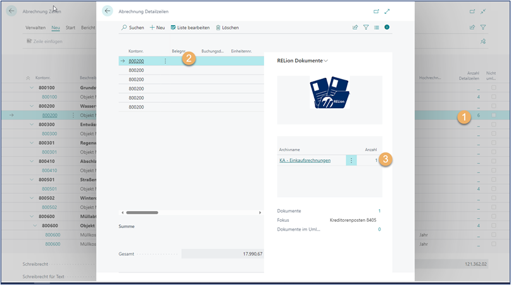Click Liste bearbeiten in the toolbar
Screen dimensions: 511x285
pyautogui.click(x=190, y=28)
